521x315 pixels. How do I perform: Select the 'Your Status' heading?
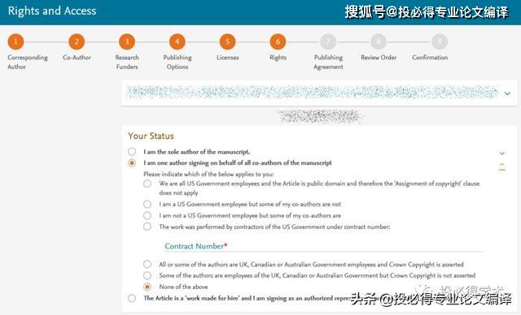pyautogui.click(x=151, y=136)
